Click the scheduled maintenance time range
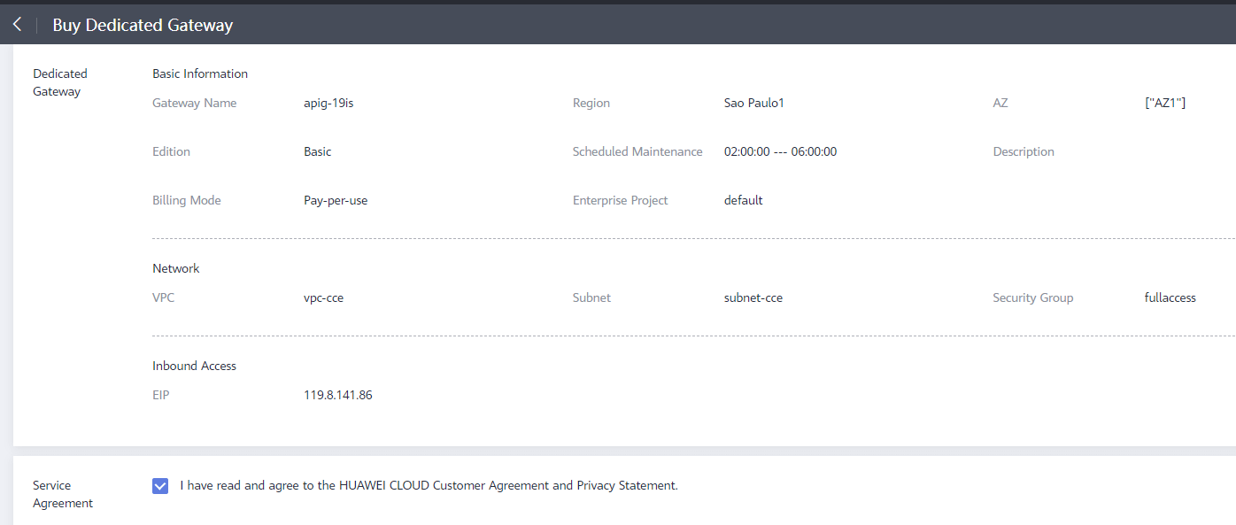Image resolution: width=1236 pixels, height=525 pixels. click(x=780, y=151)
